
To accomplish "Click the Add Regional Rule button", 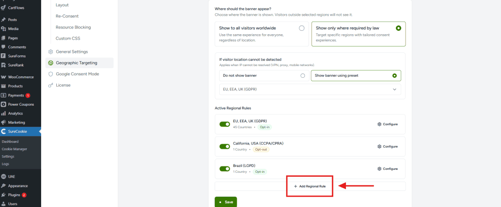I will pos(310,186).
